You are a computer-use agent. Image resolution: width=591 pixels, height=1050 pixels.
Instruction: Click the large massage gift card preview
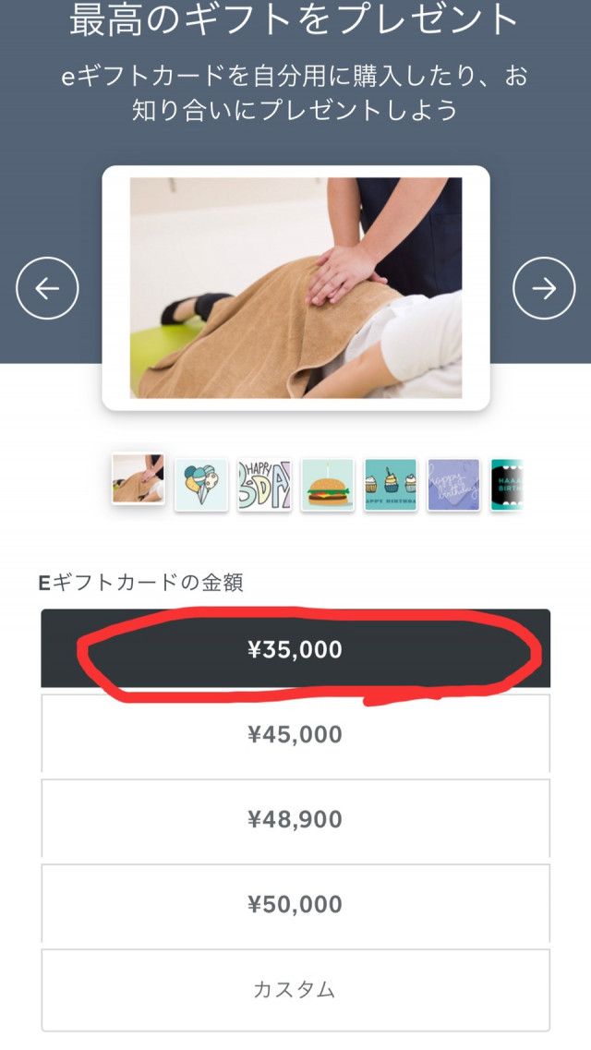(x=295, y=288)
